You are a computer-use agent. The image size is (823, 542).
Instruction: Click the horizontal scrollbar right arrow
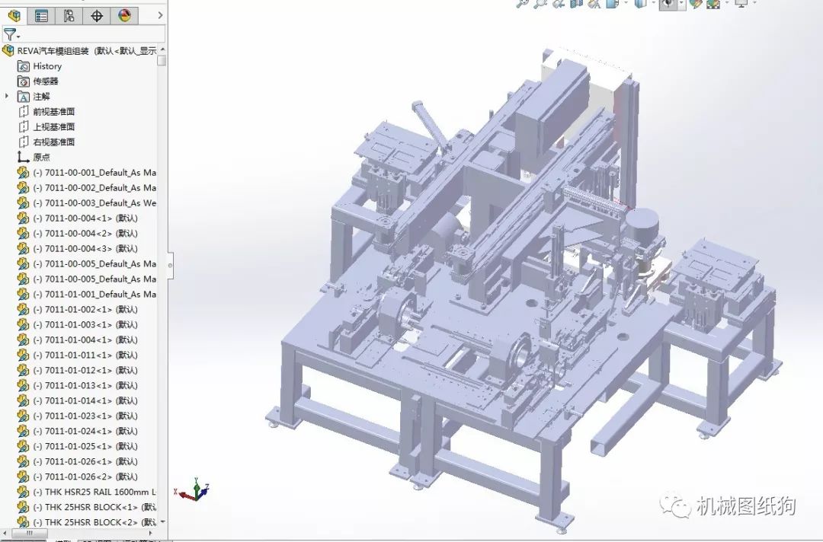click(151, 533)
